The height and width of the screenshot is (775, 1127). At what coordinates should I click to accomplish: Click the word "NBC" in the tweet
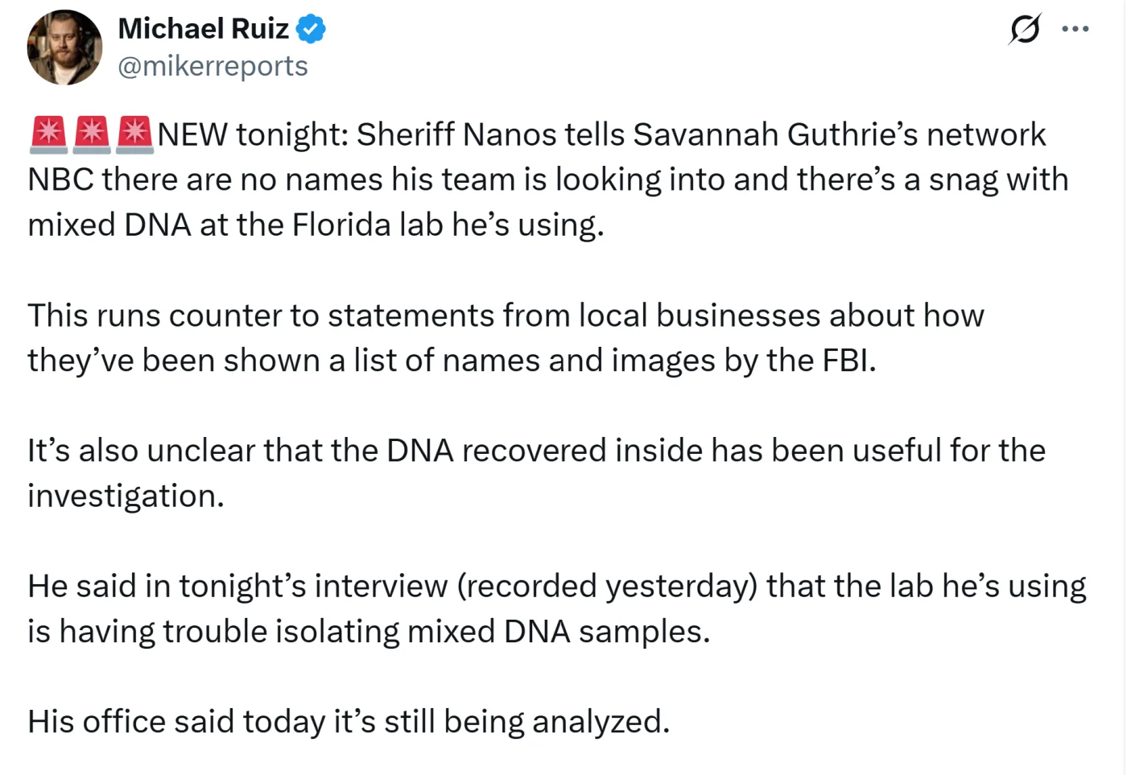pos(60,180)
